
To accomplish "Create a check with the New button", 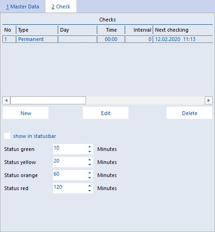I will click(x=26, y=113).
